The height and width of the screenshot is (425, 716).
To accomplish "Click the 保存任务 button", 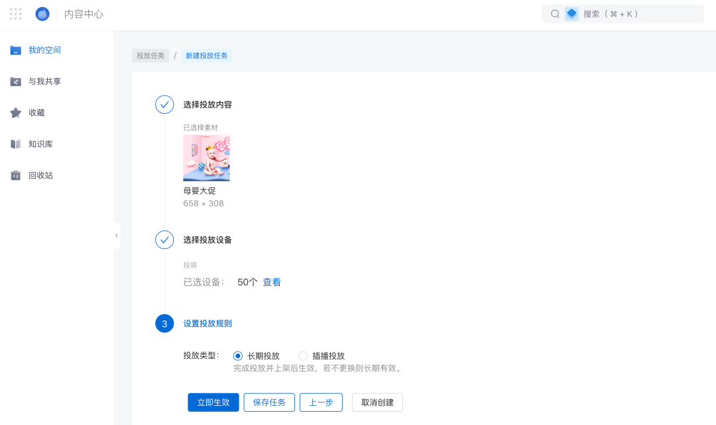I will pyautogui.click(x=269, y=402).
